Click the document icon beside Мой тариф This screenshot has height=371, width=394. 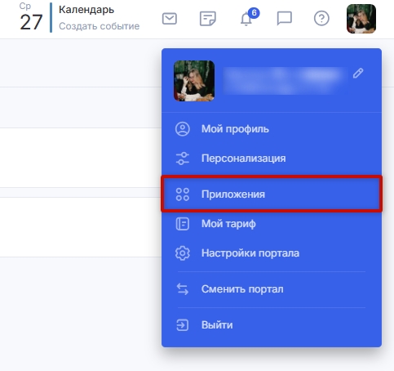point(183,224)
